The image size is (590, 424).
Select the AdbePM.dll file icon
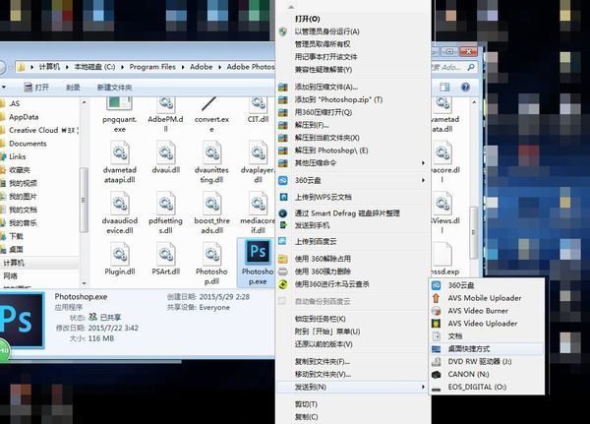click(x=165, y=104)
